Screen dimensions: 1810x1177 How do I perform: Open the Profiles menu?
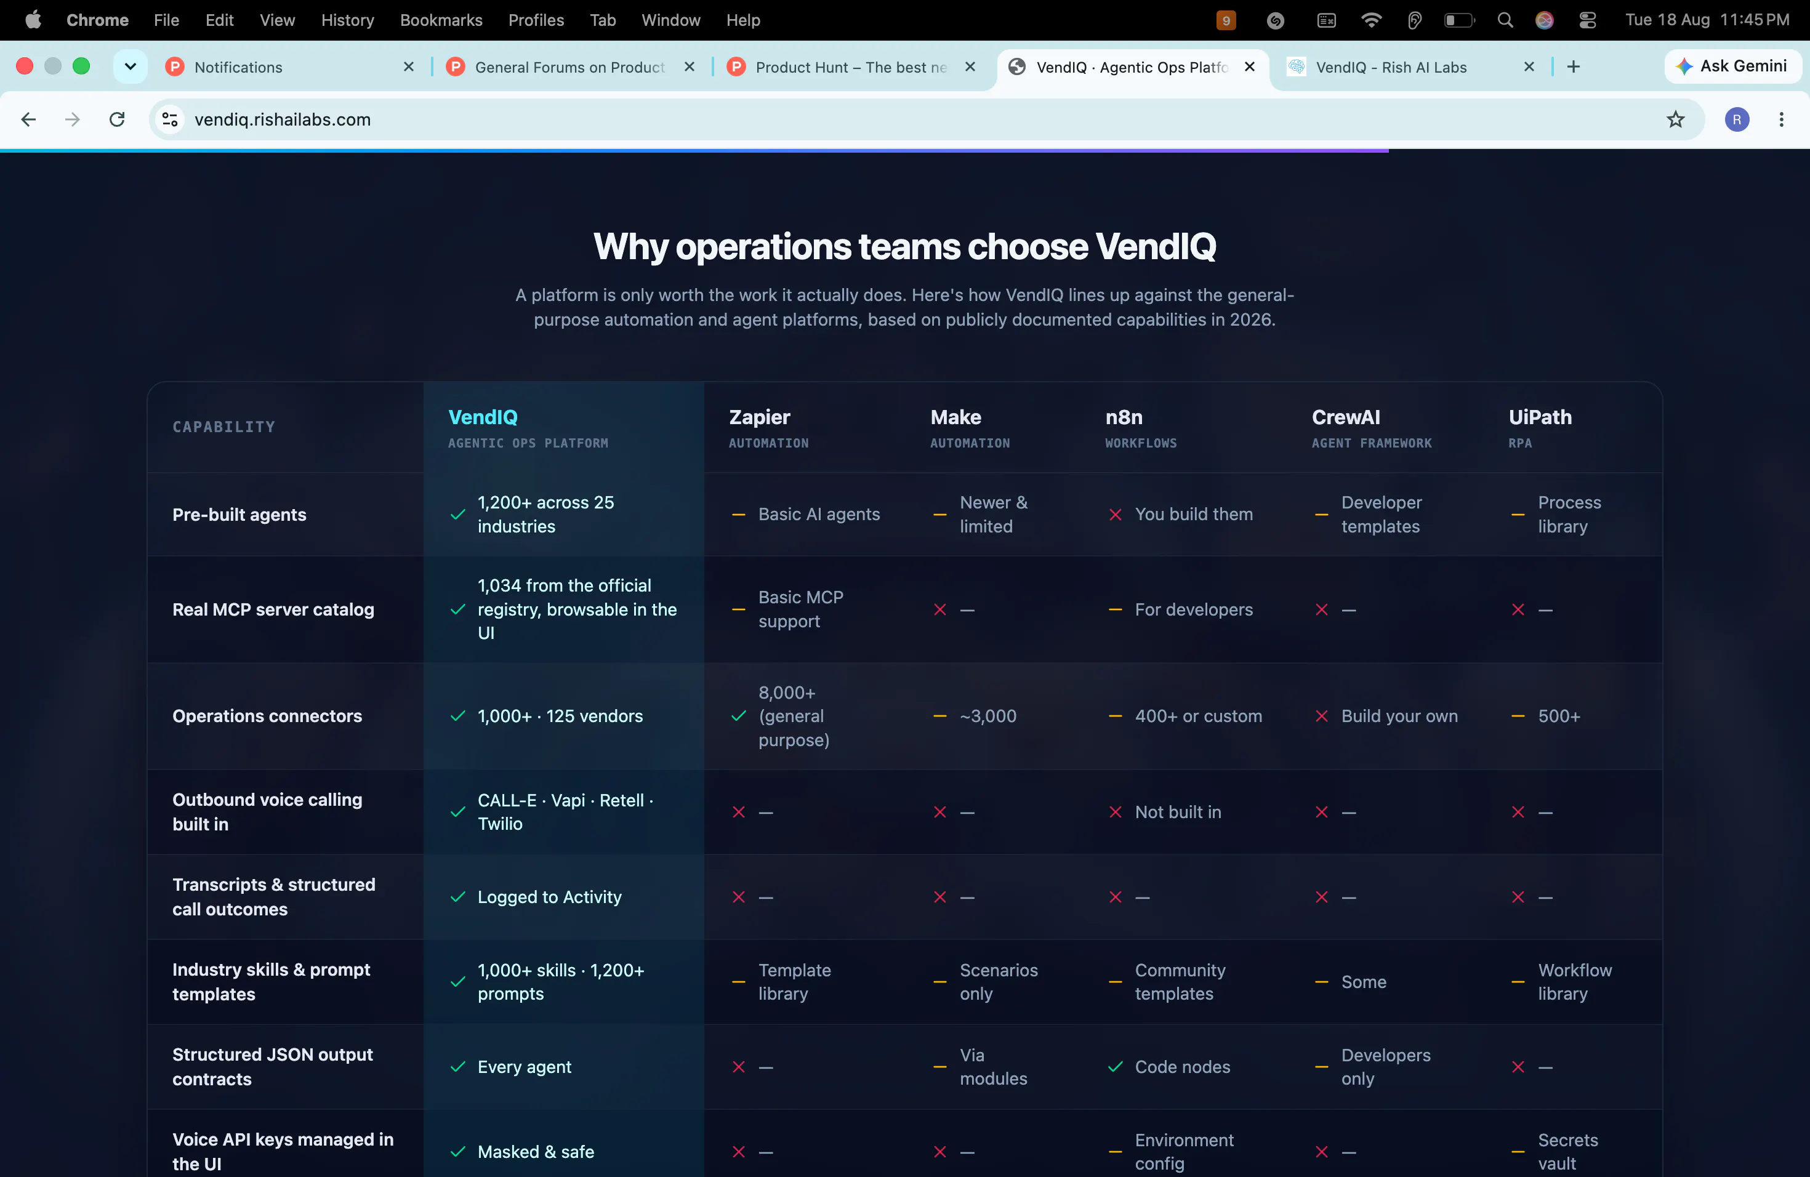(536, 20)
